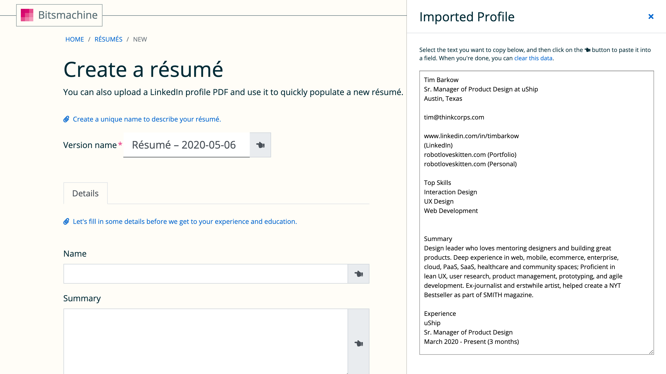Viewport: 666px width, 374px height.
Task: Focus the Version name input field
Action: (187, 145)
